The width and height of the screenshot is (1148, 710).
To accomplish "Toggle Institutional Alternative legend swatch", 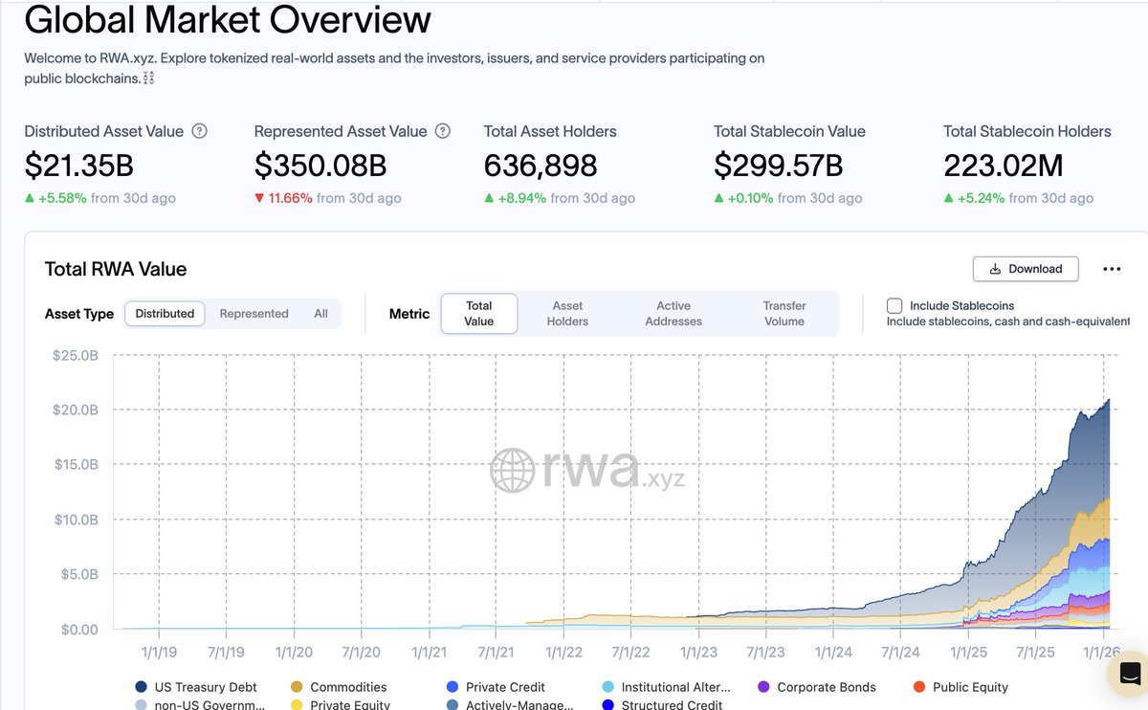I will click(608, 687).
